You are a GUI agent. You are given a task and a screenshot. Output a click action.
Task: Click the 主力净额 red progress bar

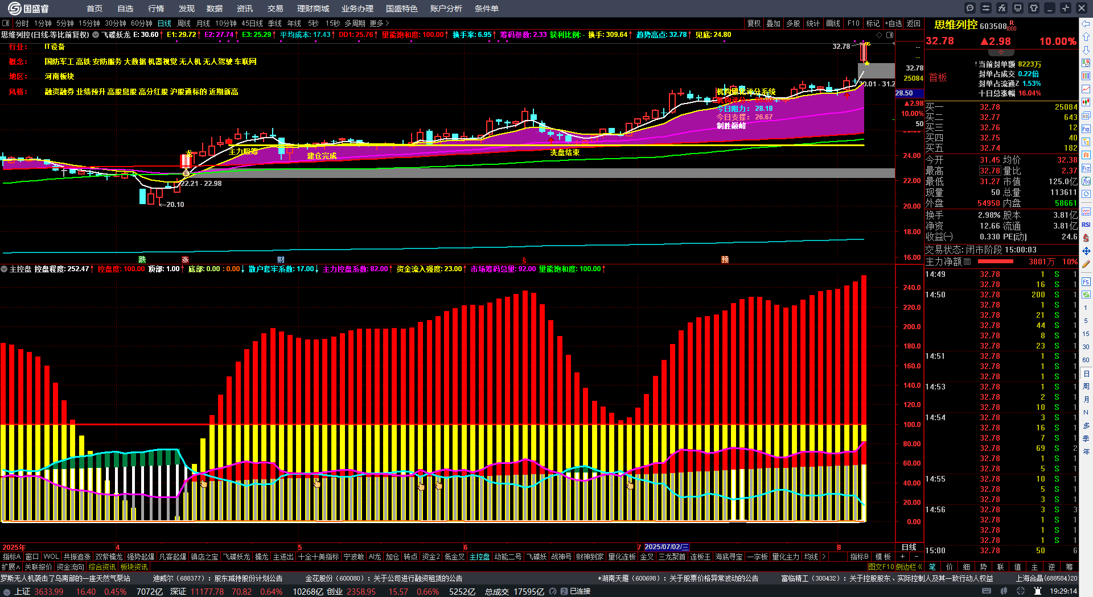(x=995, y=262)
